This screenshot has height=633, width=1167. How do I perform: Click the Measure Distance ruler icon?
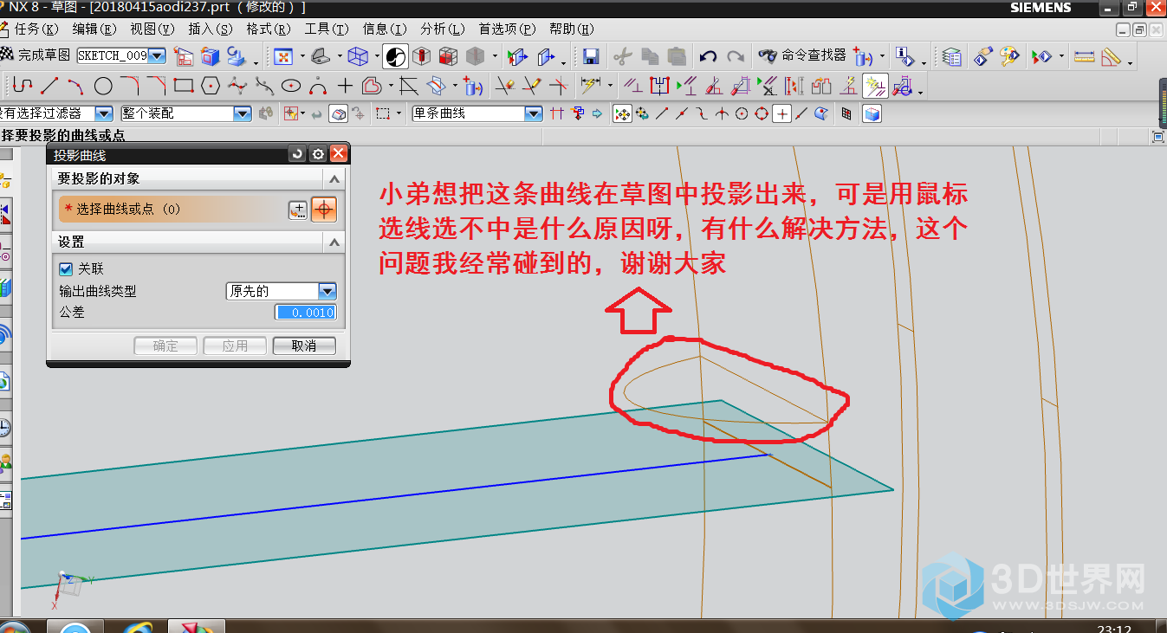[x=1084, y=56]
